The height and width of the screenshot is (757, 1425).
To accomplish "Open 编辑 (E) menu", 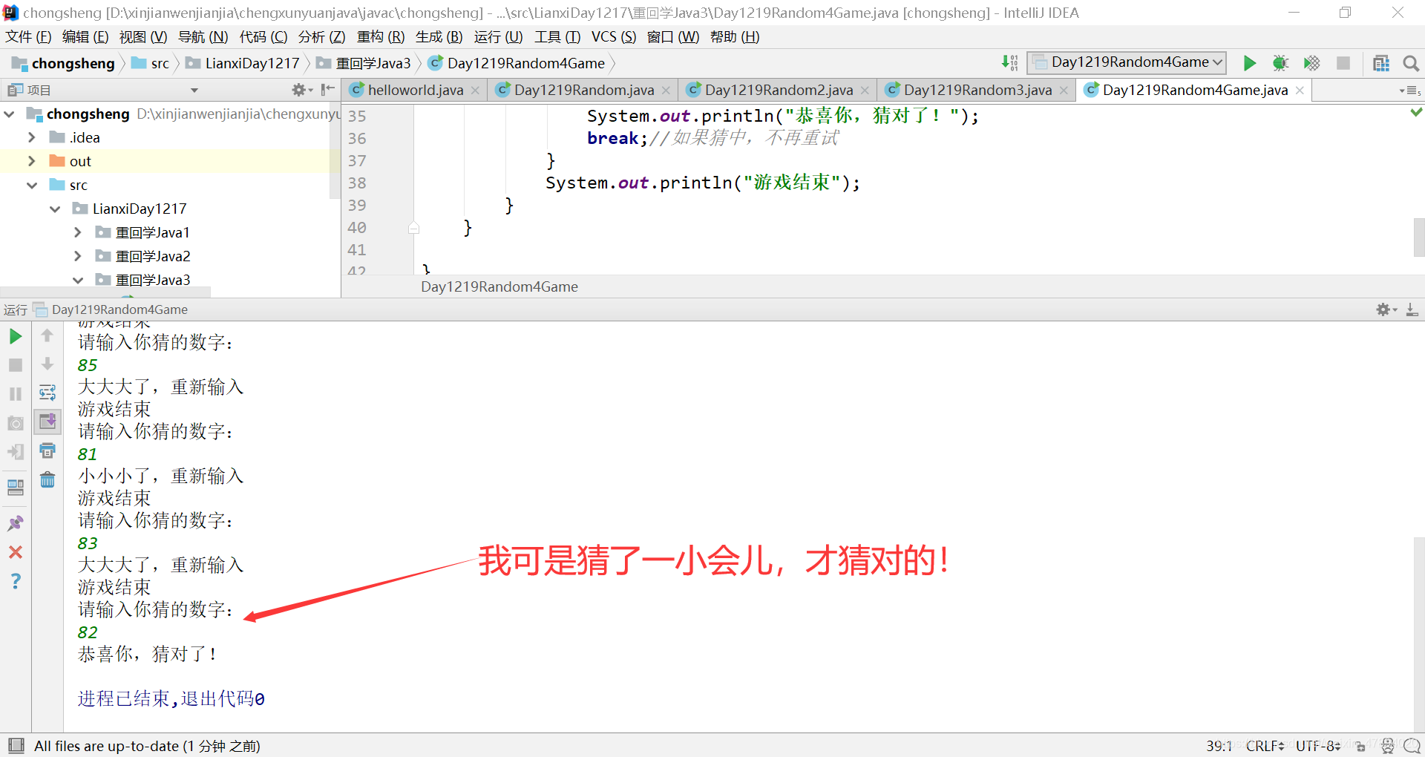I will [x=85, y=37].
